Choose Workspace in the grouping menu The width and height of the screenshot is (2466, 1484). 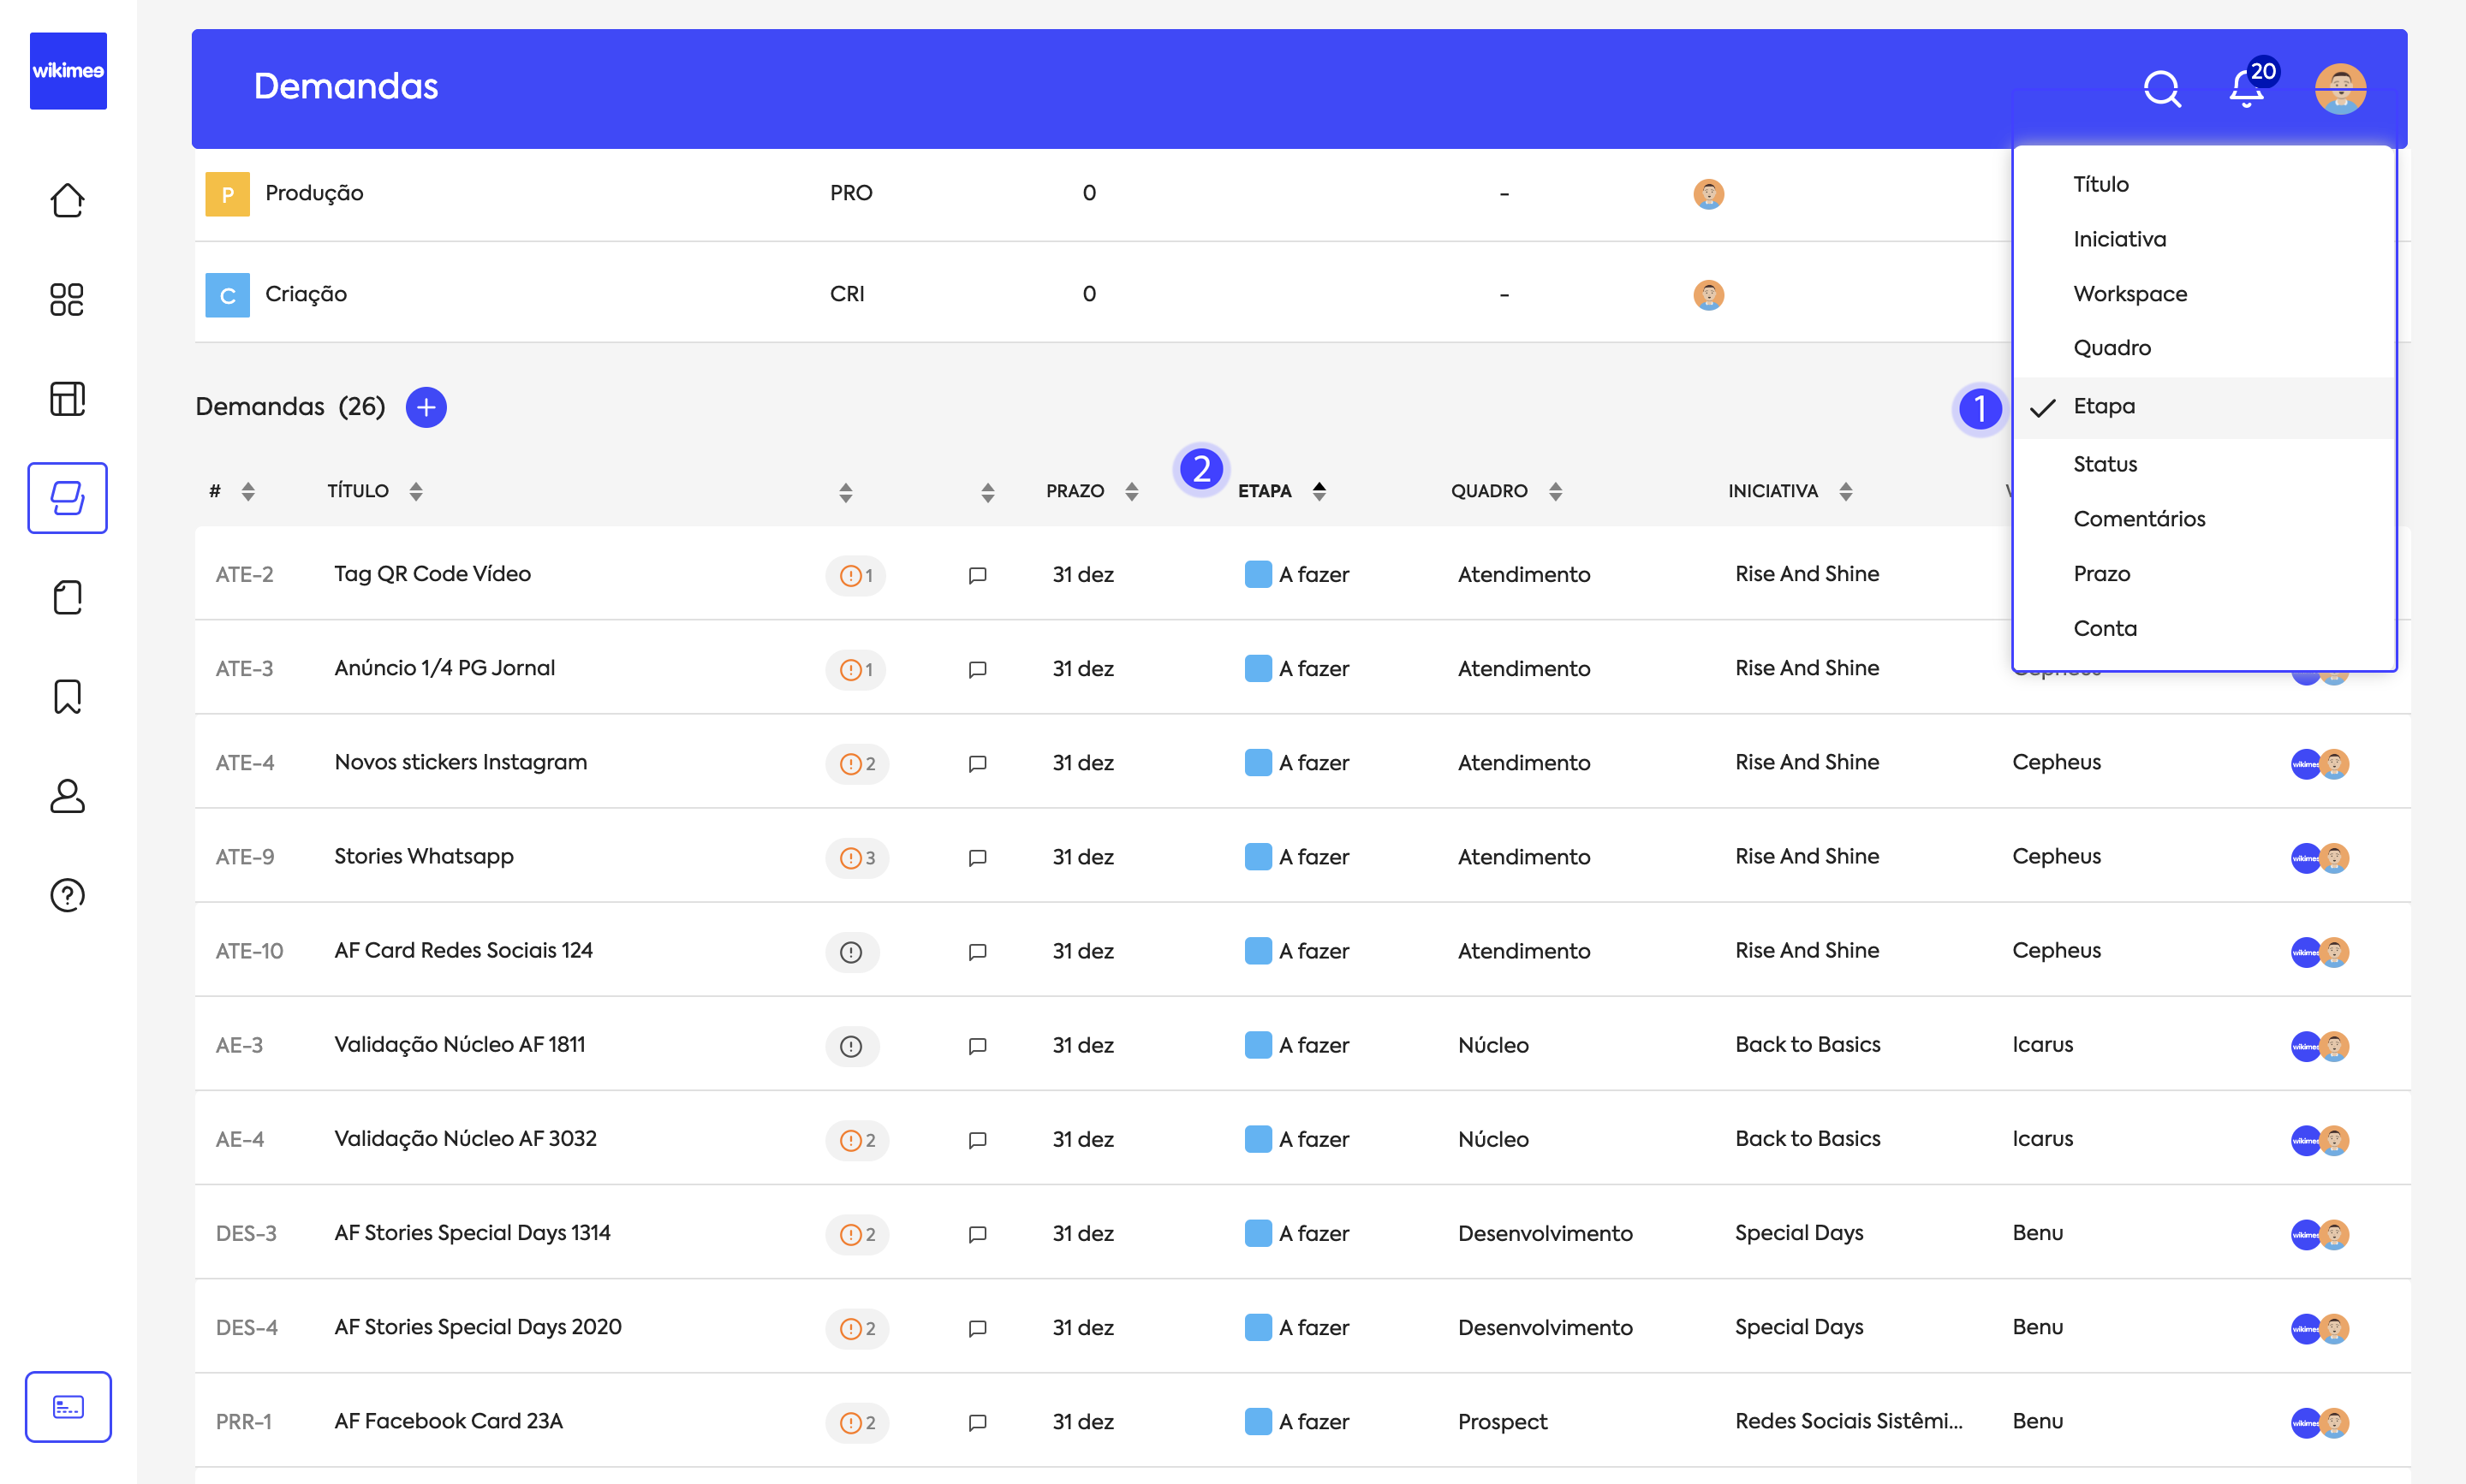pyautogui.click(x=2129, y=294)
